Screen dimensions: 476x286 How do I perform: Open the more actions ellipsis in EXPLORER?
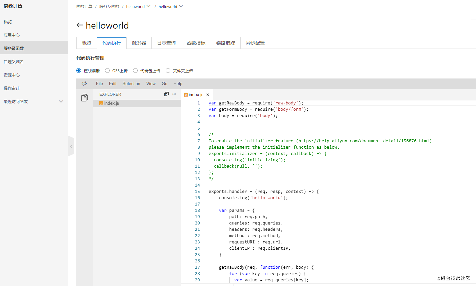click(x=174, y=94)
